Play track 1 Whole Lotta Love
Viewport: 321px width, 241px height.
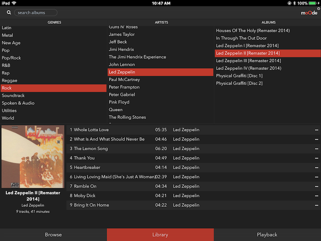193,130
